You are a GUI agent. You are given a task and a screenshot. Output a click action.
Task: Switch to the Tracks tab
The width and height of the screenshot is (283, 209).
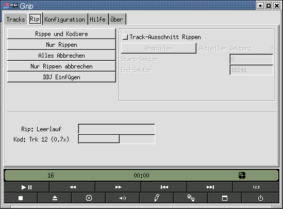click(x=15, y=19)
